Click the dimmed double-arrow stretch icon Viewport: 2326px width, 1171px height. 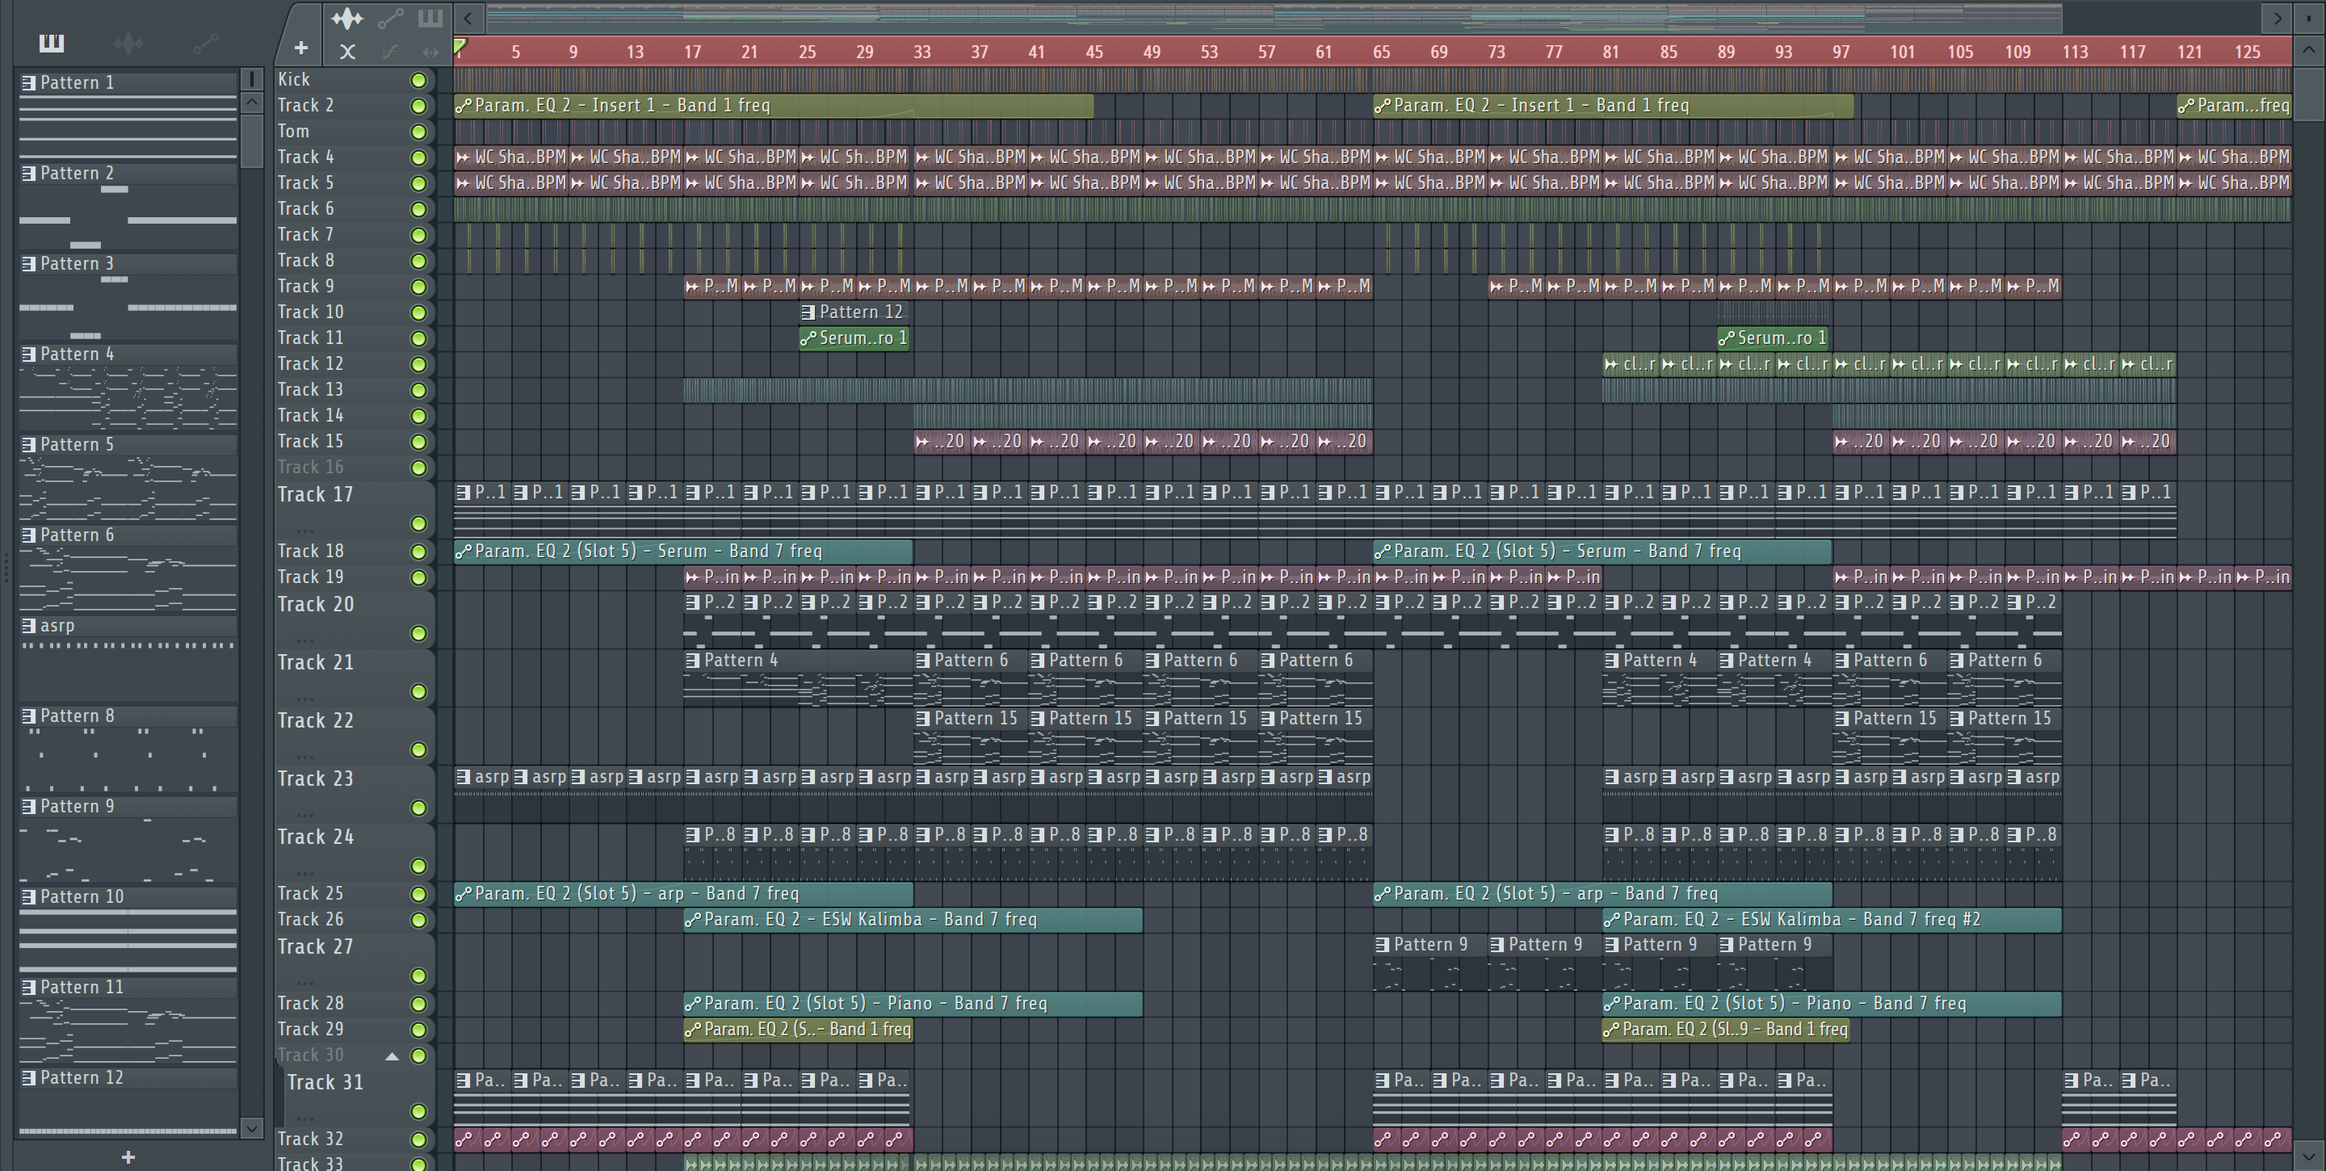[x=430, y=52]
